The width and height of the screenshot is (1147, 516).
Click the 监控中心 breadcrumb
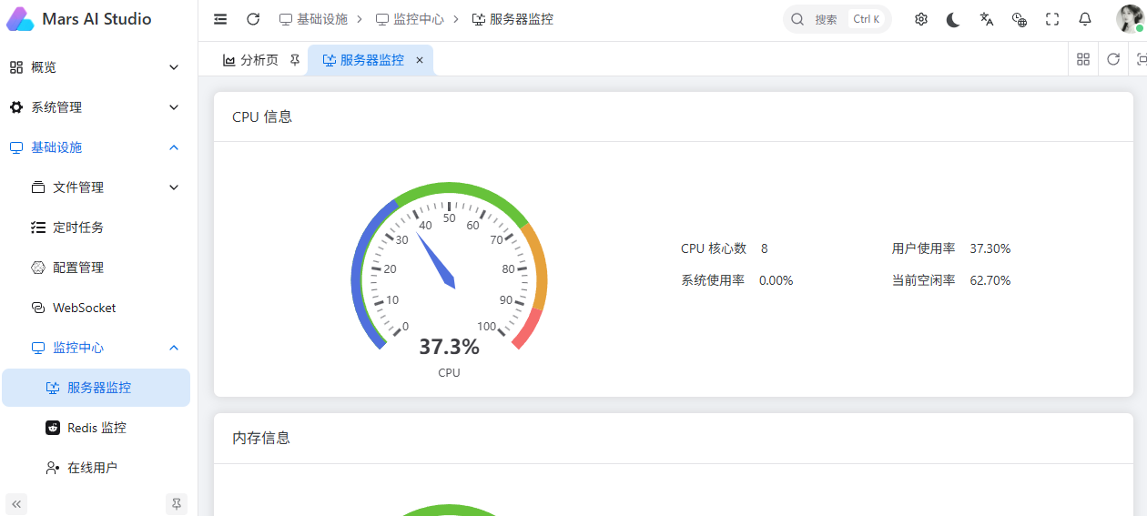pyautogui.click(x=410, y=19)
